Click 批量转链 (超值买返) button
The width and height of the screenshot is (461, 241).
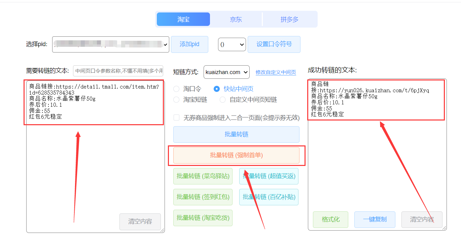coord(269,176)
